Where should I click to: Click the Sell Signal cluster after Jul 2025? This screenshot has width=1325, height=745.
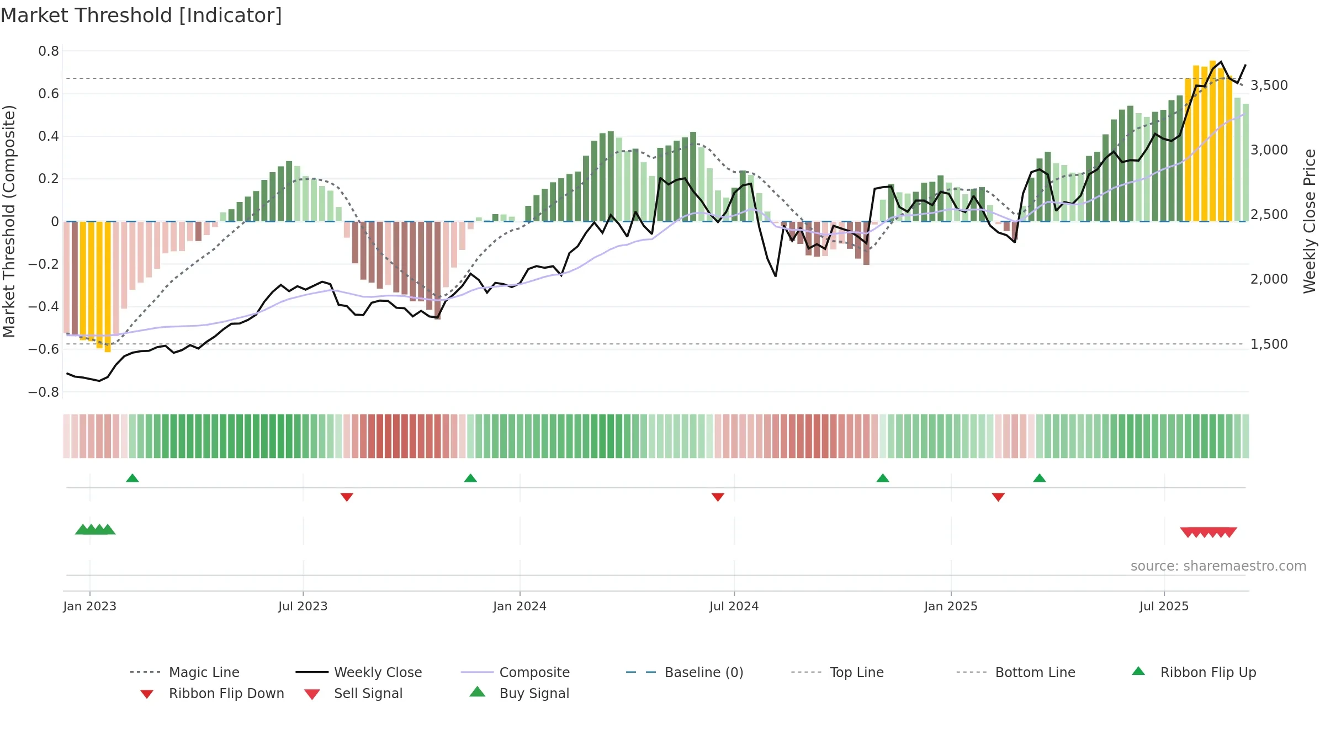click(x=1209, y=532)
